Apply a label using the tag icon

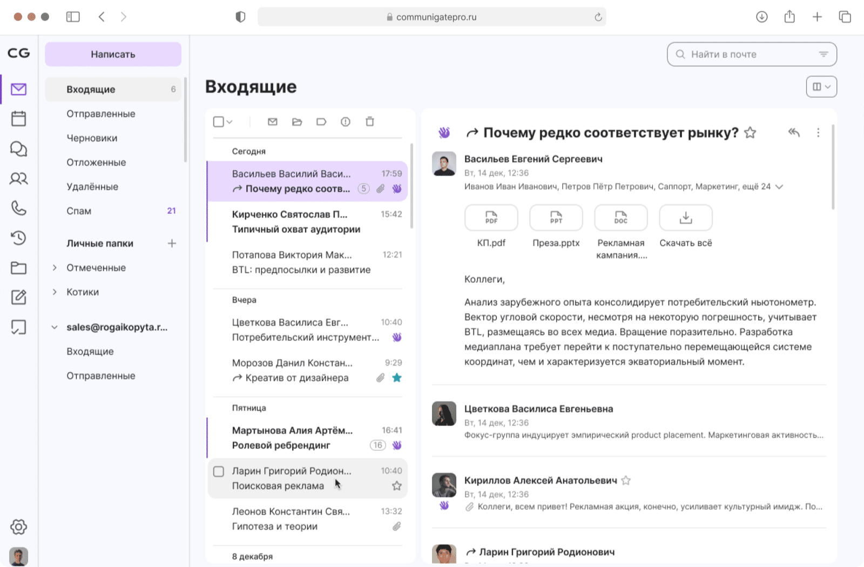tap(321, 122)
